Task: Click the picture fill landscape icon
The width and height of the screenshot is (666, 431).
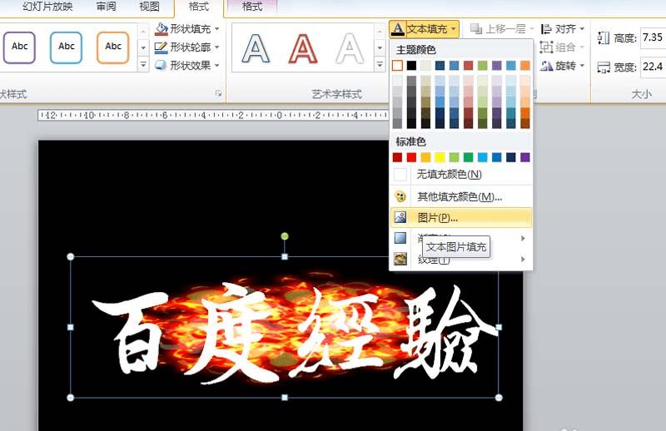Action: tap(400, 217)
